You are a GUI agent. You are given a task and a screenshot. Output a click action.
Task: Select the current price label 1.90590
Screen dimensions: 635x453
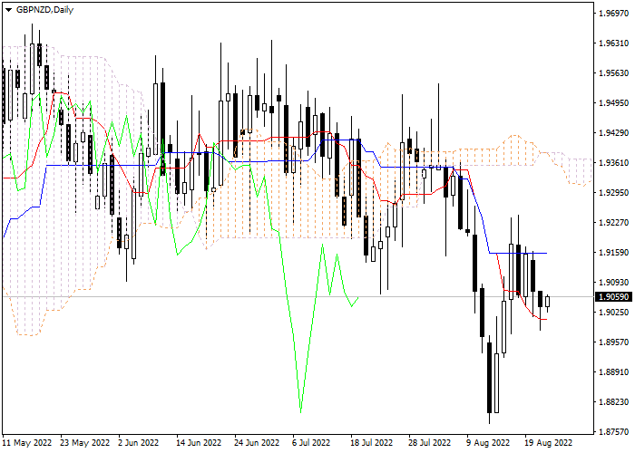coord(613,297)
